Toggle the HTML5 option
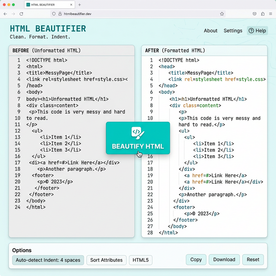Screen dimensions: 276x276 pyautogui.click(x=141, y=260)
